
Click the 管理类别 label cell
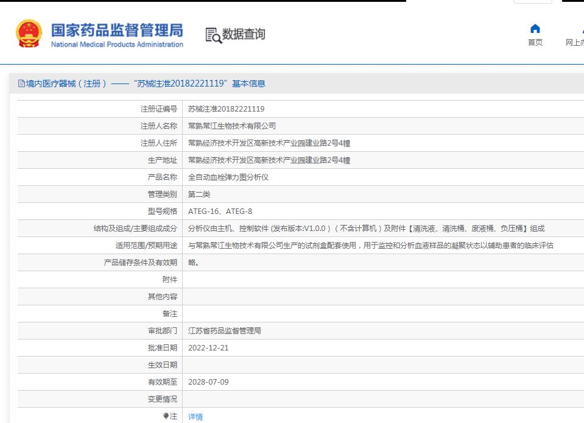pos(100,194)
